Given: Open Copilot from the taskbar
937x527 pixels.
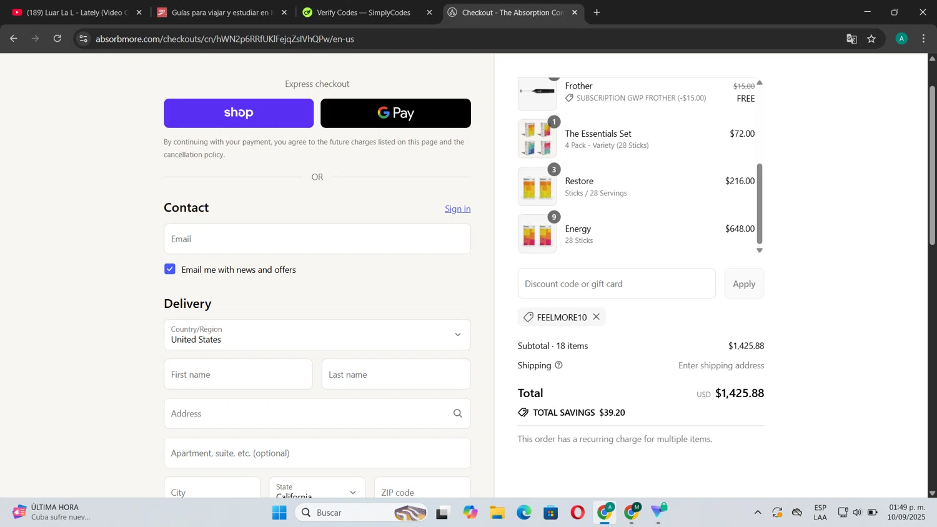Looking at the screenshot, I should pos(470,513).
